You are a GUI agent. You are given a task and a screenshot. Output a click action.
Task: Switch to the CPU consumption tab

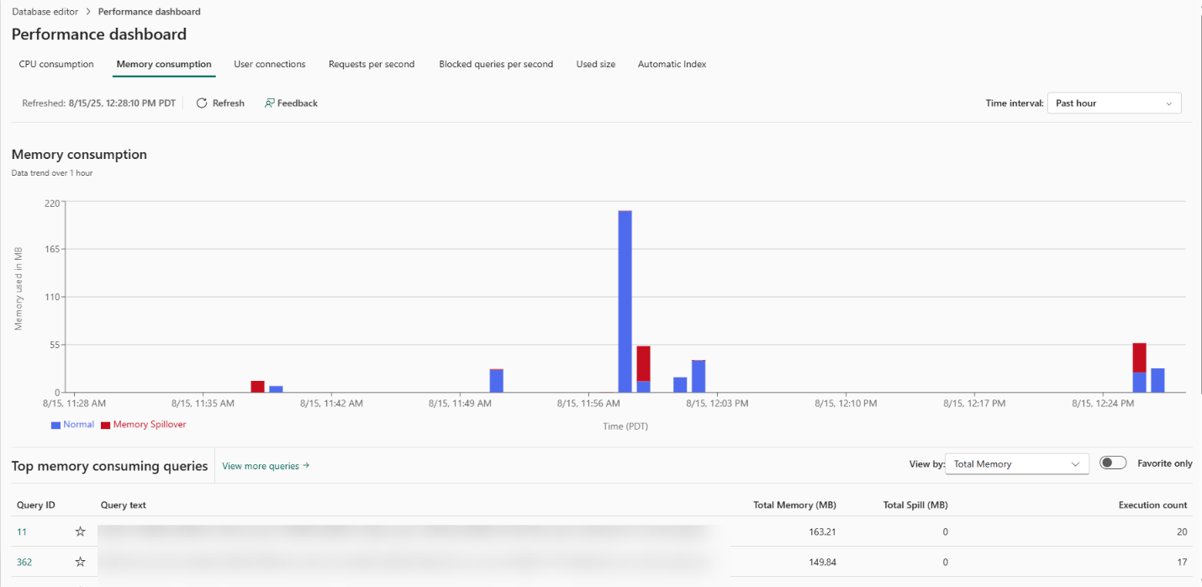(x=56, y=64)
